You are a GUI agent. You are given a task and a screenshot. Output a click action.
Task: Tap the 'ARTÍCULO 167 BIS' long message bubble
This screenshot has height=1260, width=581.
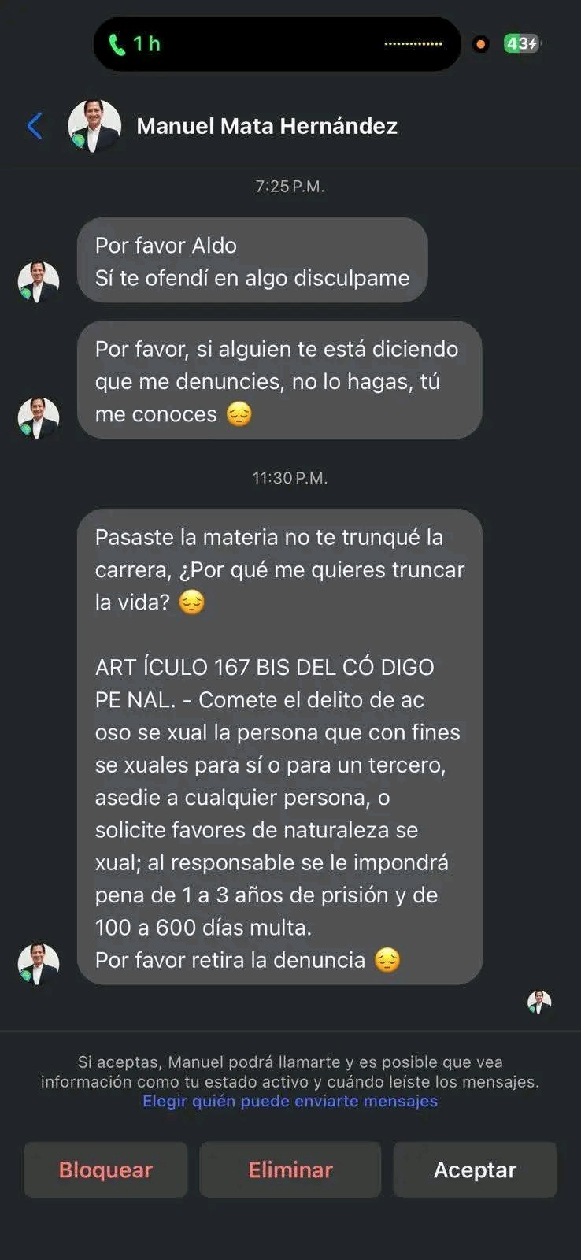[279, 747]
